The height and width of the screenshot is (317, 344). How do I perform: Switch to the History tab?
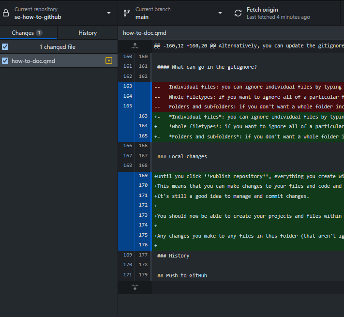[x=88, y=33]
